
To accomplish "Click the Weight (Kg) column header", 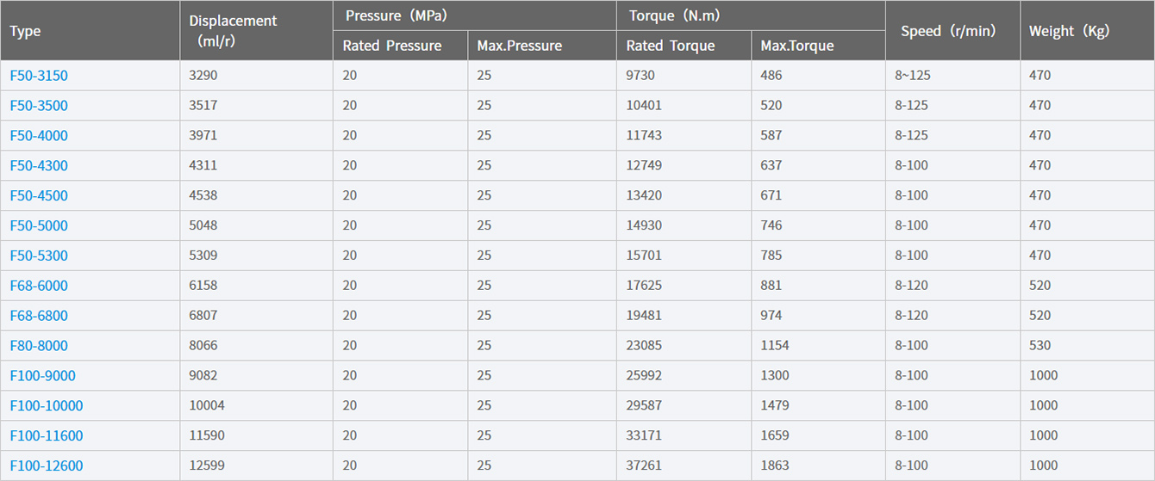I will pyautogui.click(x=1069, y=31).
